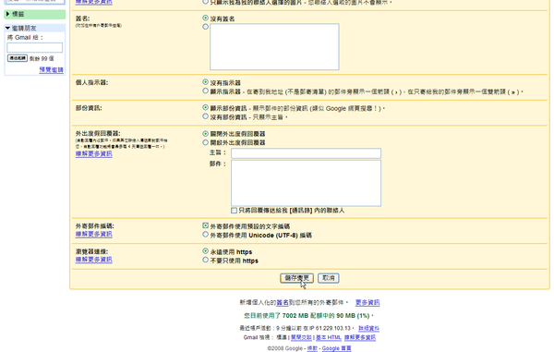The height and width of the screenshot is (352, 554).
Task: Select Unicode (UTF-8) outgoing mail encoding
Action: click(x=205, y=235)
